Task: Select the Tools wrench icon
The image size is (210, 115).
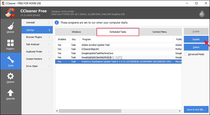Action: (11, 60)
